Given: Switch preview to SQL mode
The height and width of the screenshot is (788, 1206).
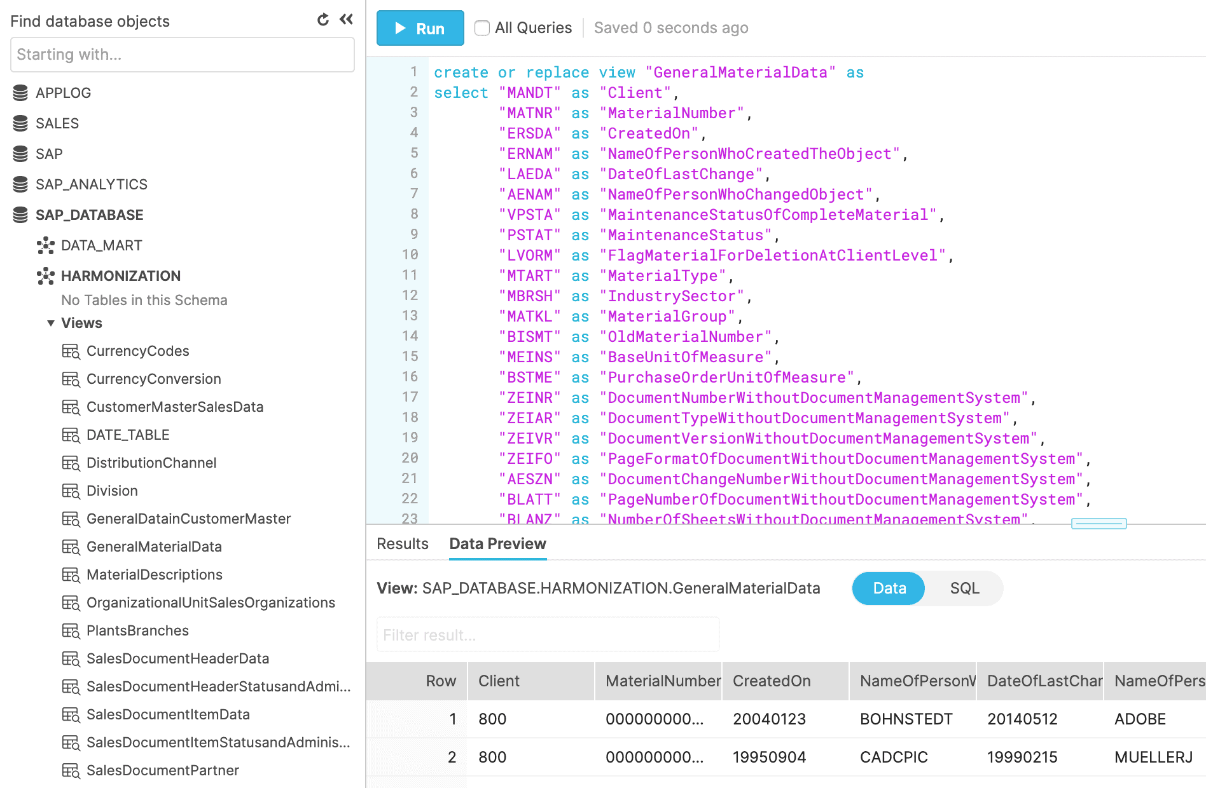Looking at the screenshot, I should [x=964, y=588].
